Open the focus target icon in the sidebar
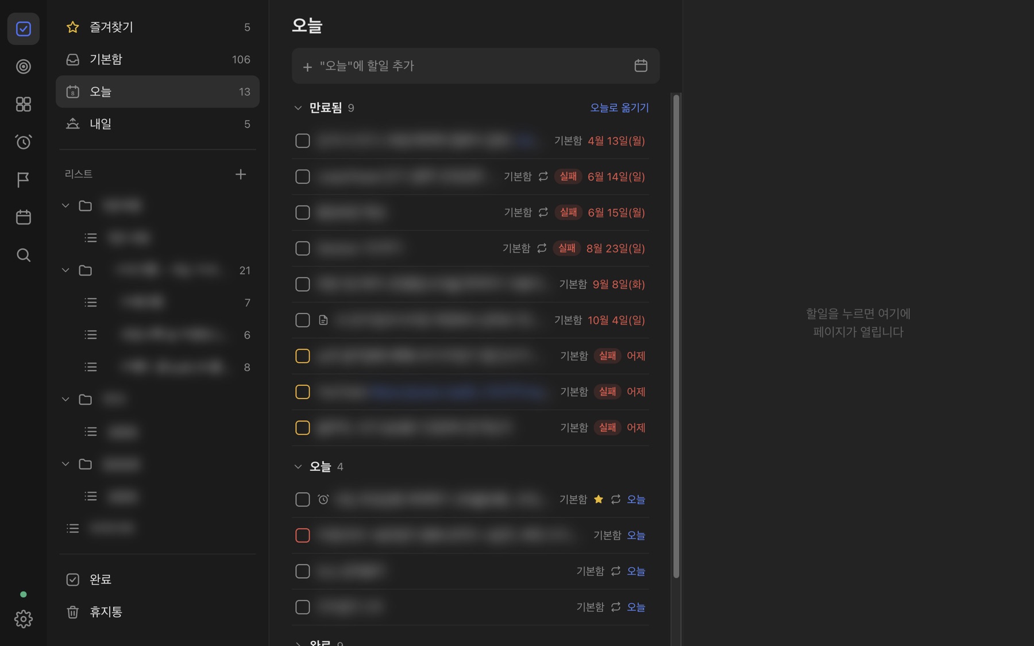This screenshot has width=1034, height=646. coord(24,67)
